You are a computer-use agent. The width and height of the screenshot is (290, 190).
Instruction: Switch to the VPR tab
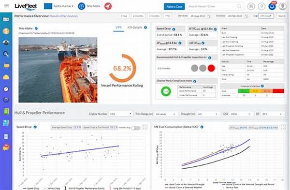118,28
